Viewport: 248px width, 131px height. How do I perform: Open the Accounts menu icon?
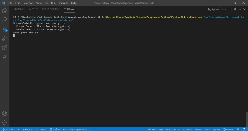(5, 113)
